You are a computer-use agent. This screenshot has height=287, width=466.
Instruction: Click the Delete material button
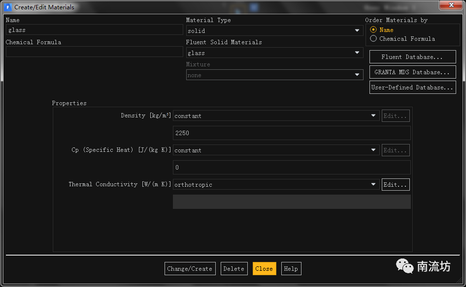(x=233, y=269)
